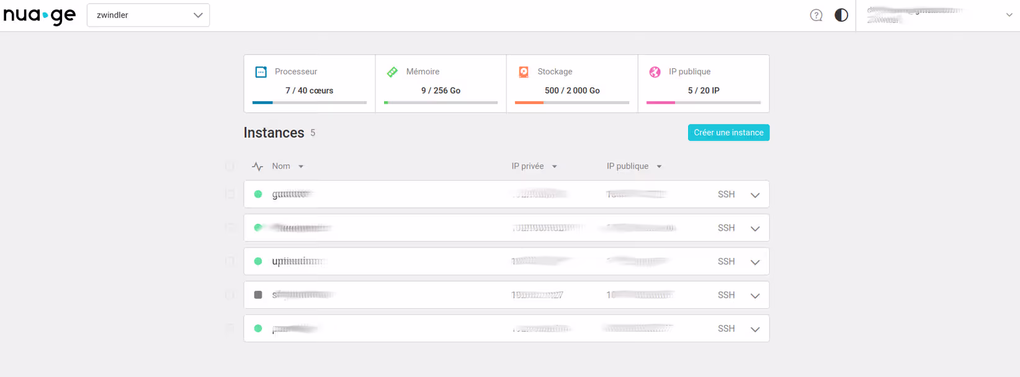1020x377 pixels.
Task: Click the Créer une instance button
Action: (x=728, y=133)
